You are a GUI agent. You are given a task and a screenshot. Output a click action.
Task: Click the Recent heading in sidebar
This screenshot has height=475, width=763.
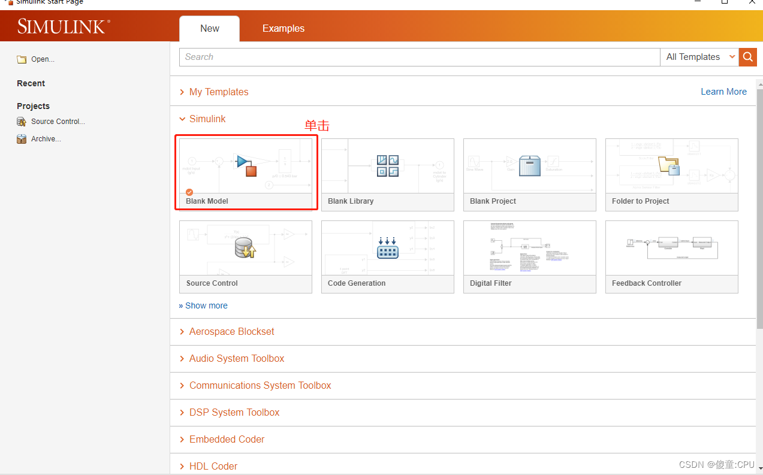pyautogui.click(x=31, y=83)
